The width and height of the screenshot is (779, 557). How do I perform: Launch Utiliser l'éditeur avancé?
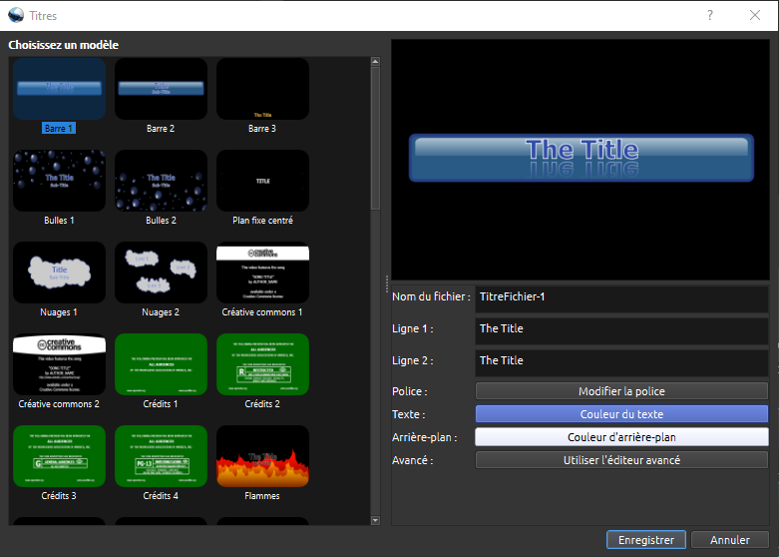point(621,460)
